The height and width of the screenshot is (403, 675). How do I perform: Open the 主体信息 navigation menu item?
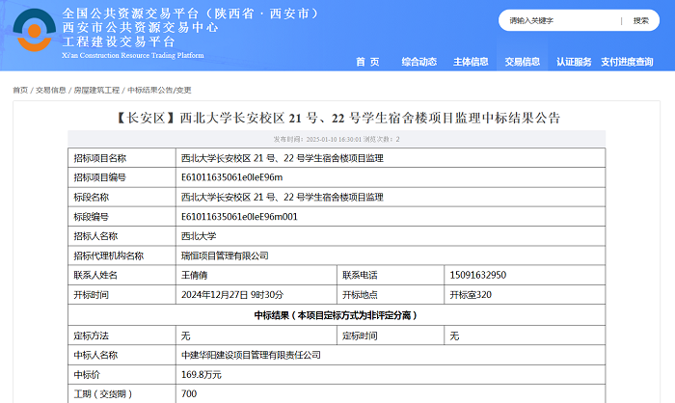click(x=471, y=62)
